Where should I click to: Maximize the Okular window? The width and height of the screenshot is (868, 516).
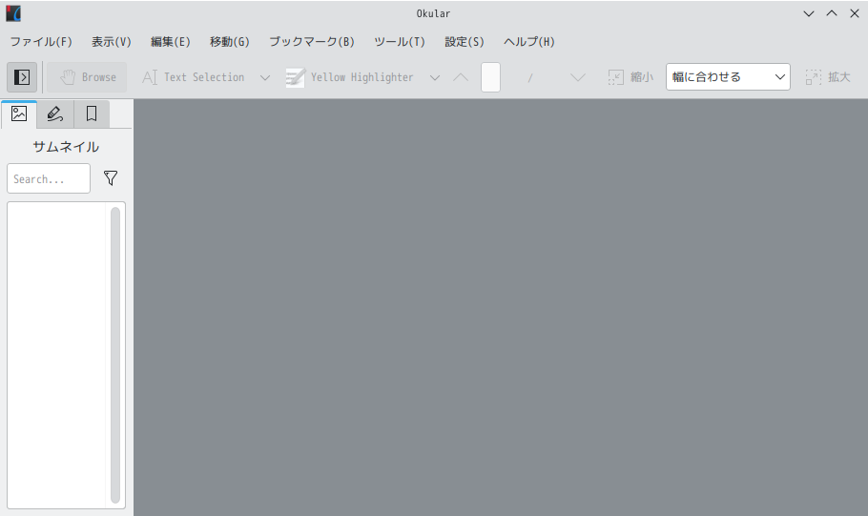coord(832,13)
